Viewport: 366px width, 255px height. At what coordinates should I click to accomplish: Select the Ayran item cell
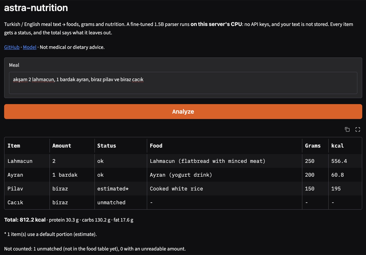tap(27, 175)
